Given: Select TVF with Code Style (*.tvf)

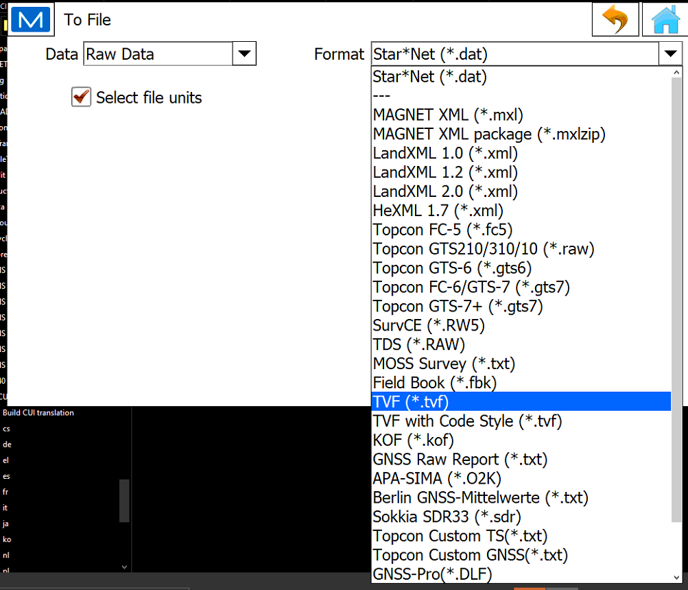Looking at the screenshot, I should click(x=521, y=421).
